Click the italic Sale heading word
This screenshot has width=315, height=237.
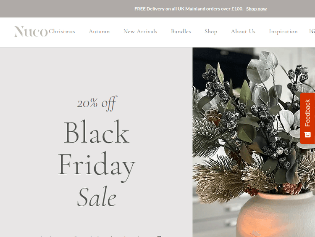(97, 197)
